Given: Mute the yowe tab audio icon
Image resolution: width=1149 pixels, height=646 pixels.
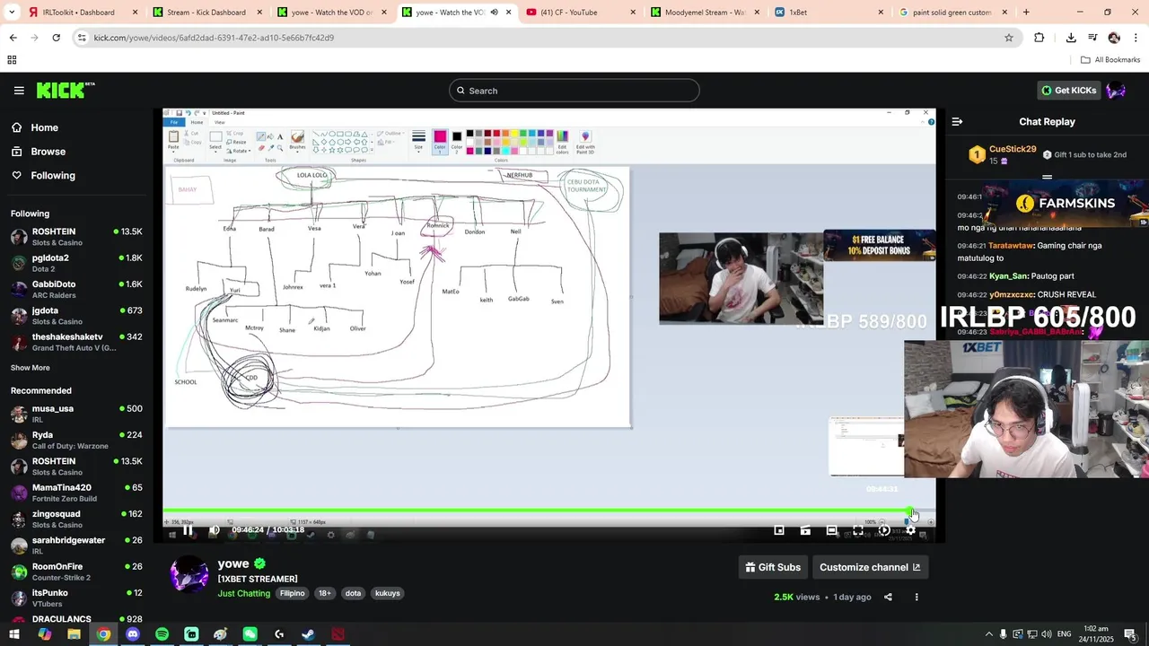Looking at the screenshot, I should tap(494, 13).
